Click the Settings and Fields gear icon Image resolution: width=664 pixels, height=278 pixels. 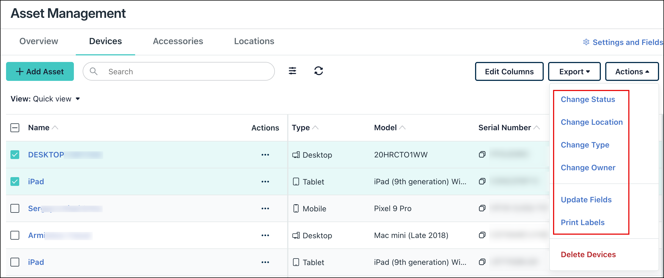click(586, 42)
